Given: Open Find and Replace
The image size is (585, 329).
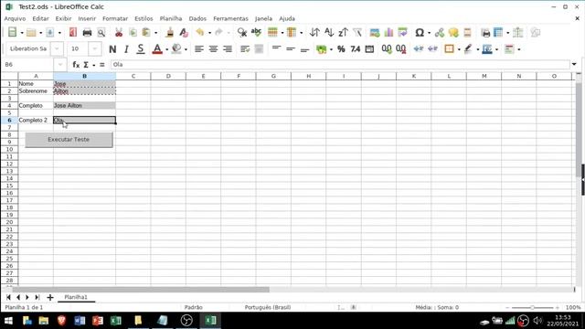Looking at the screenshot, I should coord(242,33).
